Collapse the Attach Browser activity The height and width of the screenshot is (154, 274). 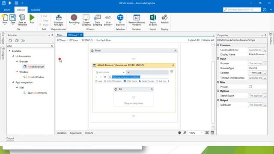173,65
